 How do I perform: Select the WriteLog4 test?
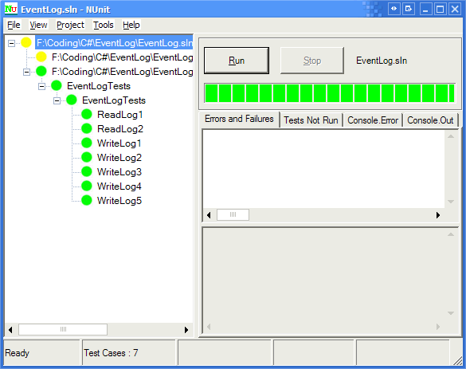point(119,186)
